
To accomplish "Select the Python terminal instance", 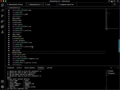I will (x=112, y=73).
